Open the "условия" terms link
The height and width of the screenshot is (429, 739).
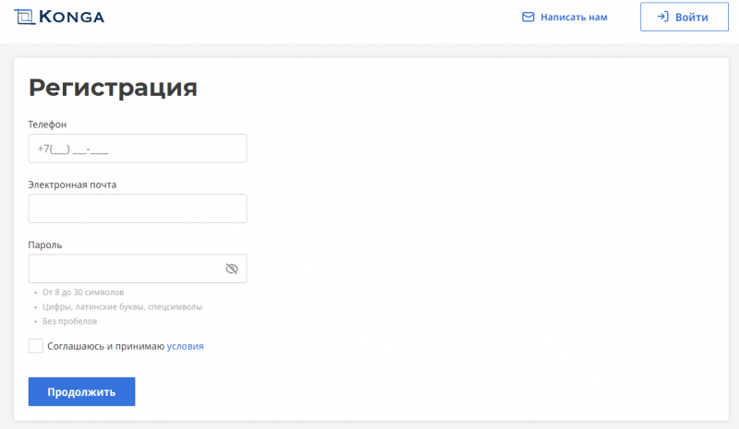[x=185, y=347]
